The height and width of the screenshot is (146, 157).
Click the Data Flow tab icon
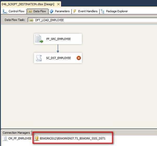[x=30, y=11]
